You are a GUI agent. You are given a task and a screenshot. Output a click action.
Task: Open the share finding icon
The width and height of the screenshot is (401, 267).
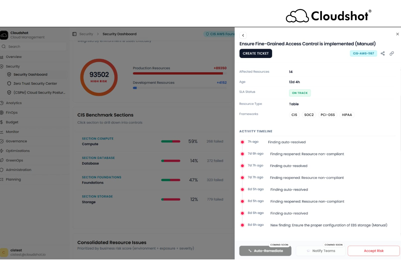tap(382, 53)
